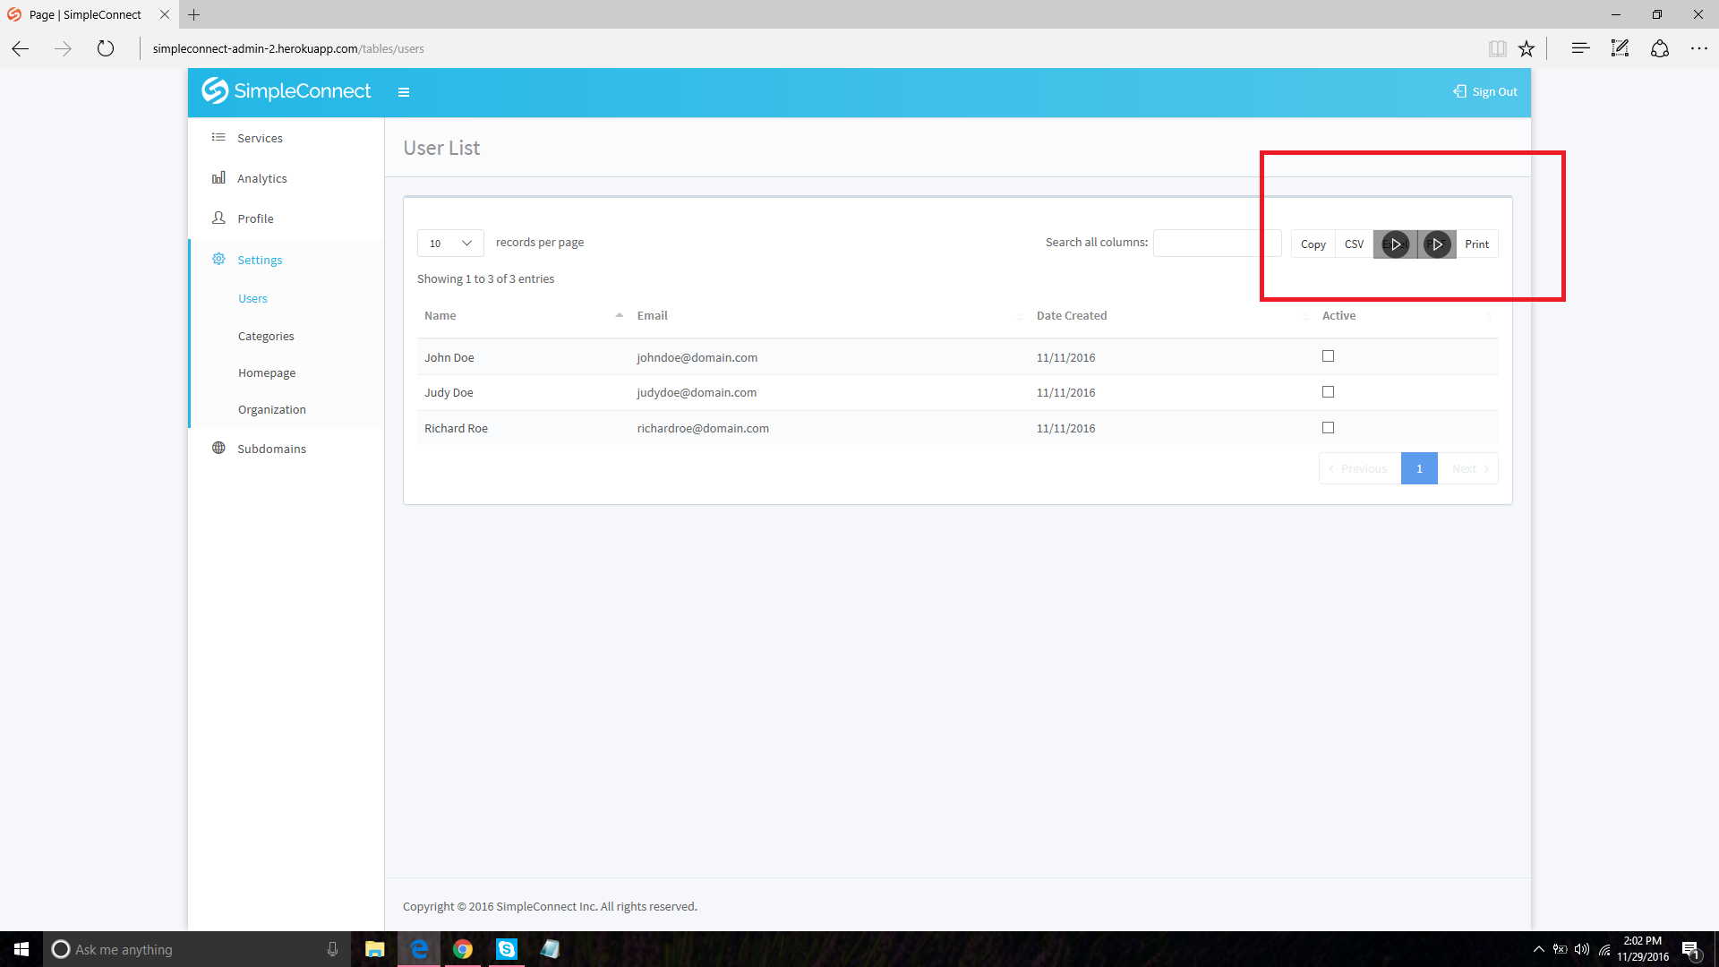Click the SimpleConnect logo

(286, 91)
